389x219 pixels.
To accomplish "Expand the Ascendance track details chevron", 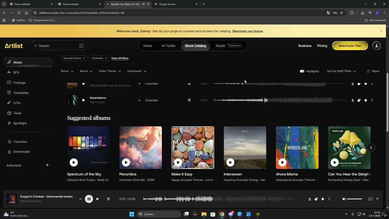I will pos(139,100).
